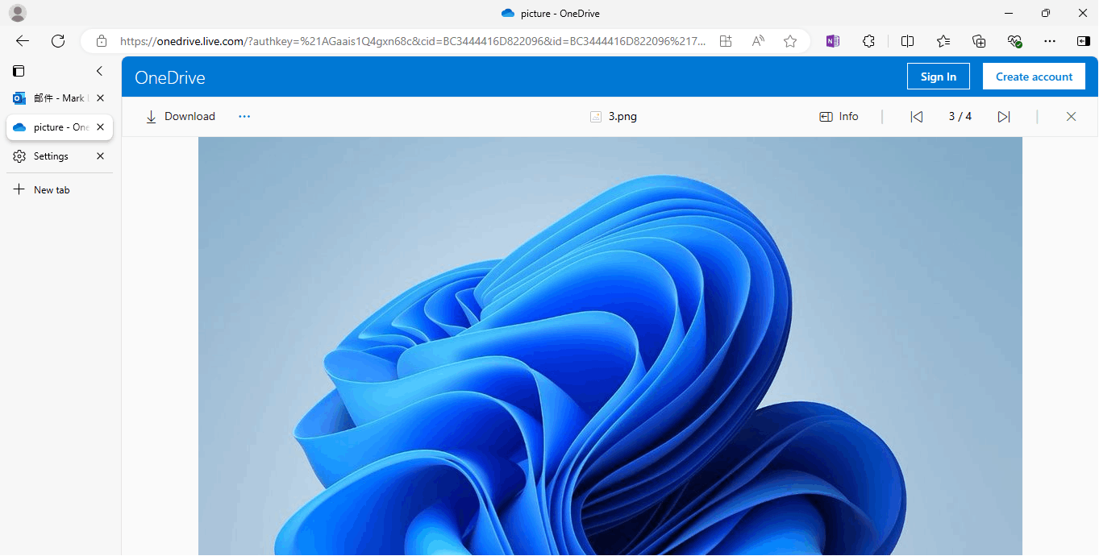Viewport: 1099px width, 556px height.
Task: Open the browser profile avatar
Action: coord(17,13)
